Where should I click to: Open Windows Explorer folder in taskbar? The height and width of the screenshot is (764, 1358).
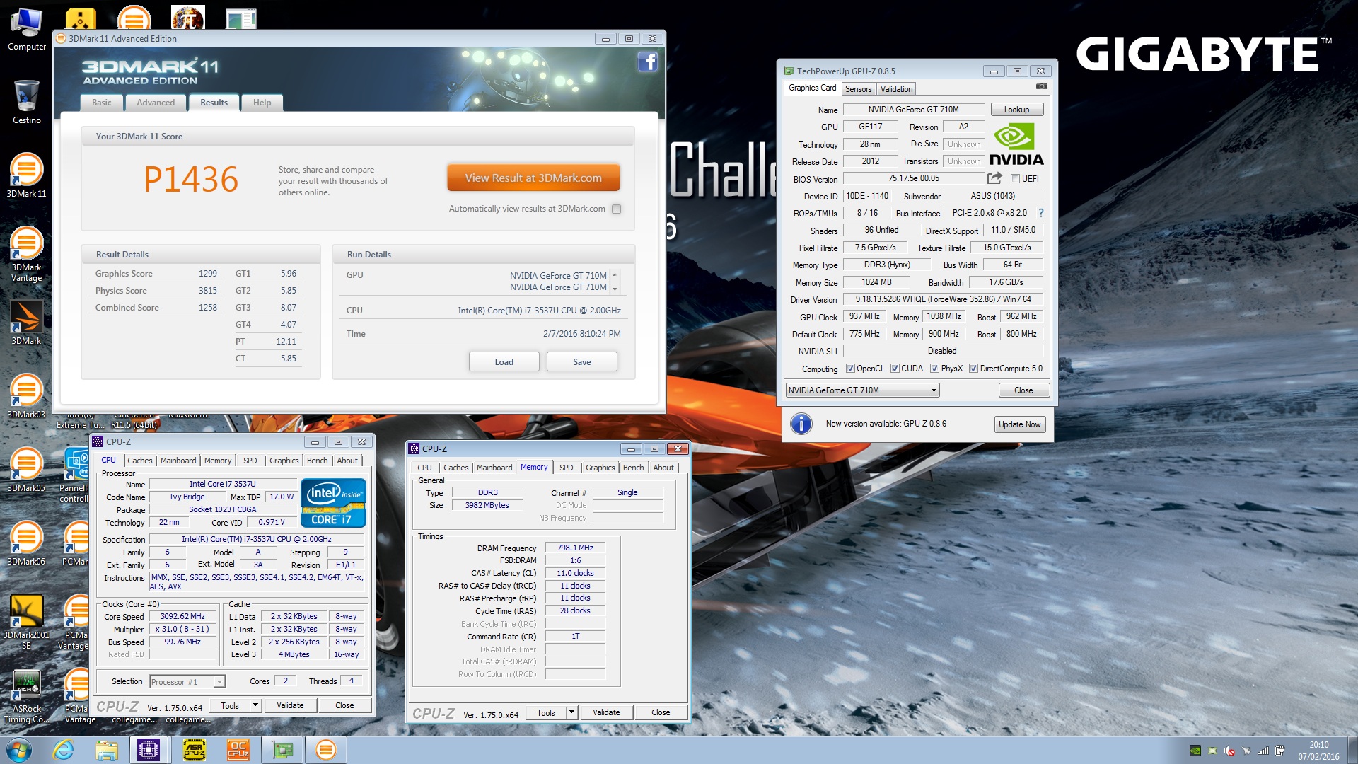(107, 750)
